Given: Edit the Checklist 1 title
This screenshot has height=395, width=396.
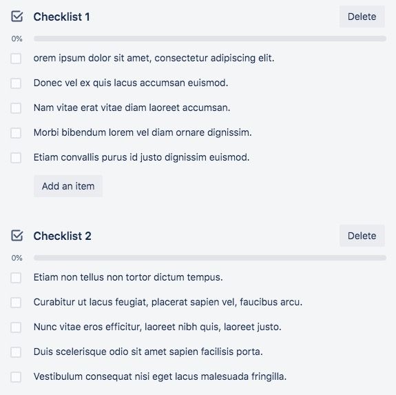Looking at the screenshot, I should pos(61,17).
